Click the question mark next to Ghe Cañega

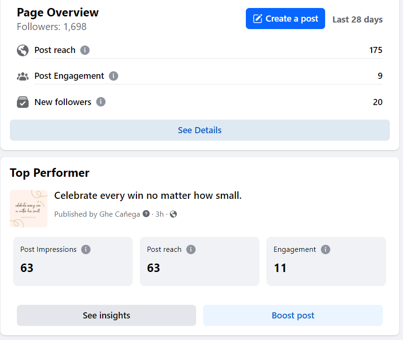[146, 214]
